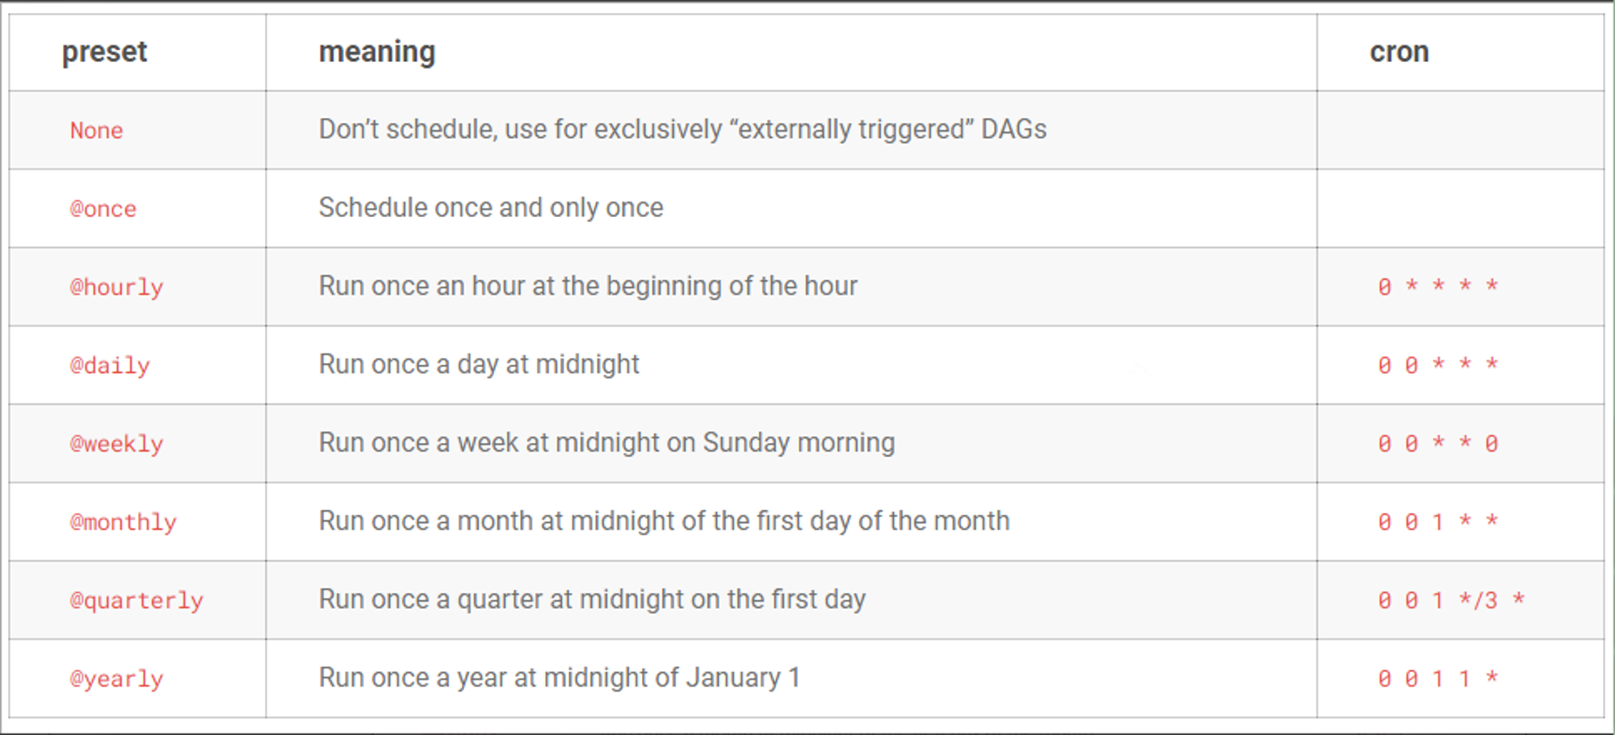The height and width of the screenshot is (735, 1615).
Task: Select the @monthly preset code
Action: pyautogui.click(x=123, y=521)
